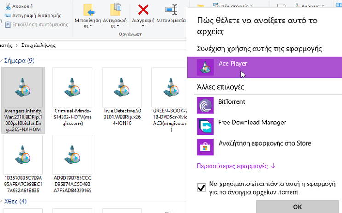Image resolution: width=342 pixels, height=213 pixels.
Task: Collapse the Σήμερα (9) group
Action: point(1,61)
